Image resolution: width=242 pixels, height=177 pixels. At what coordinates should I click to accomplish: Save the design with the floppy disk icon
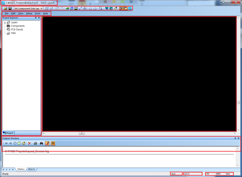coord(10,9)
